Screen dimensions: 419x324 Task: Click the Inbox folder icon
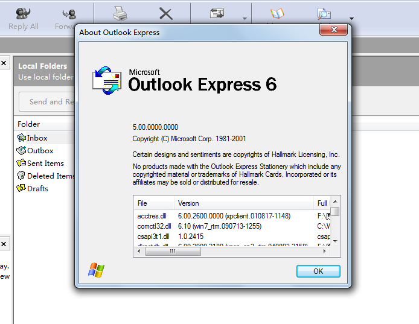coord(21,138)
